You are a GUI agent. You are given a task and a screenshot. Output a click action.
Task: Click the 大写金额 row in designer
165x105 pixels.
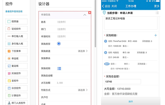pyautogui.click(x=65, y=83)
